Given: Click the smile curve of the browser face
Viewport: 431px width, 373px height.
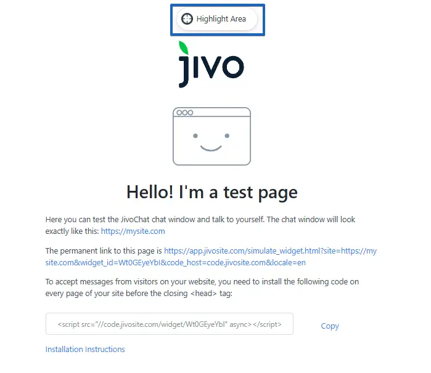Looking at the screenshot, I should [x=211, y=148].
